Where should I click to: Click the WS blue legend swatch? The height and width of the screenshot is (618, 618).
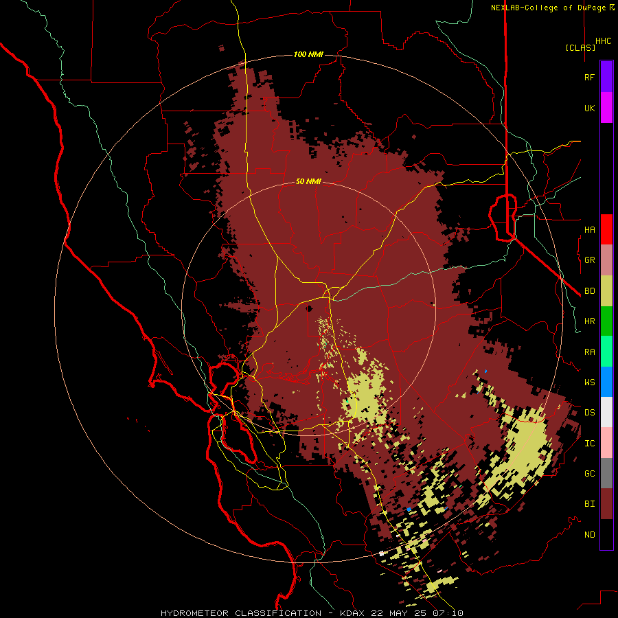pos(606,382)
